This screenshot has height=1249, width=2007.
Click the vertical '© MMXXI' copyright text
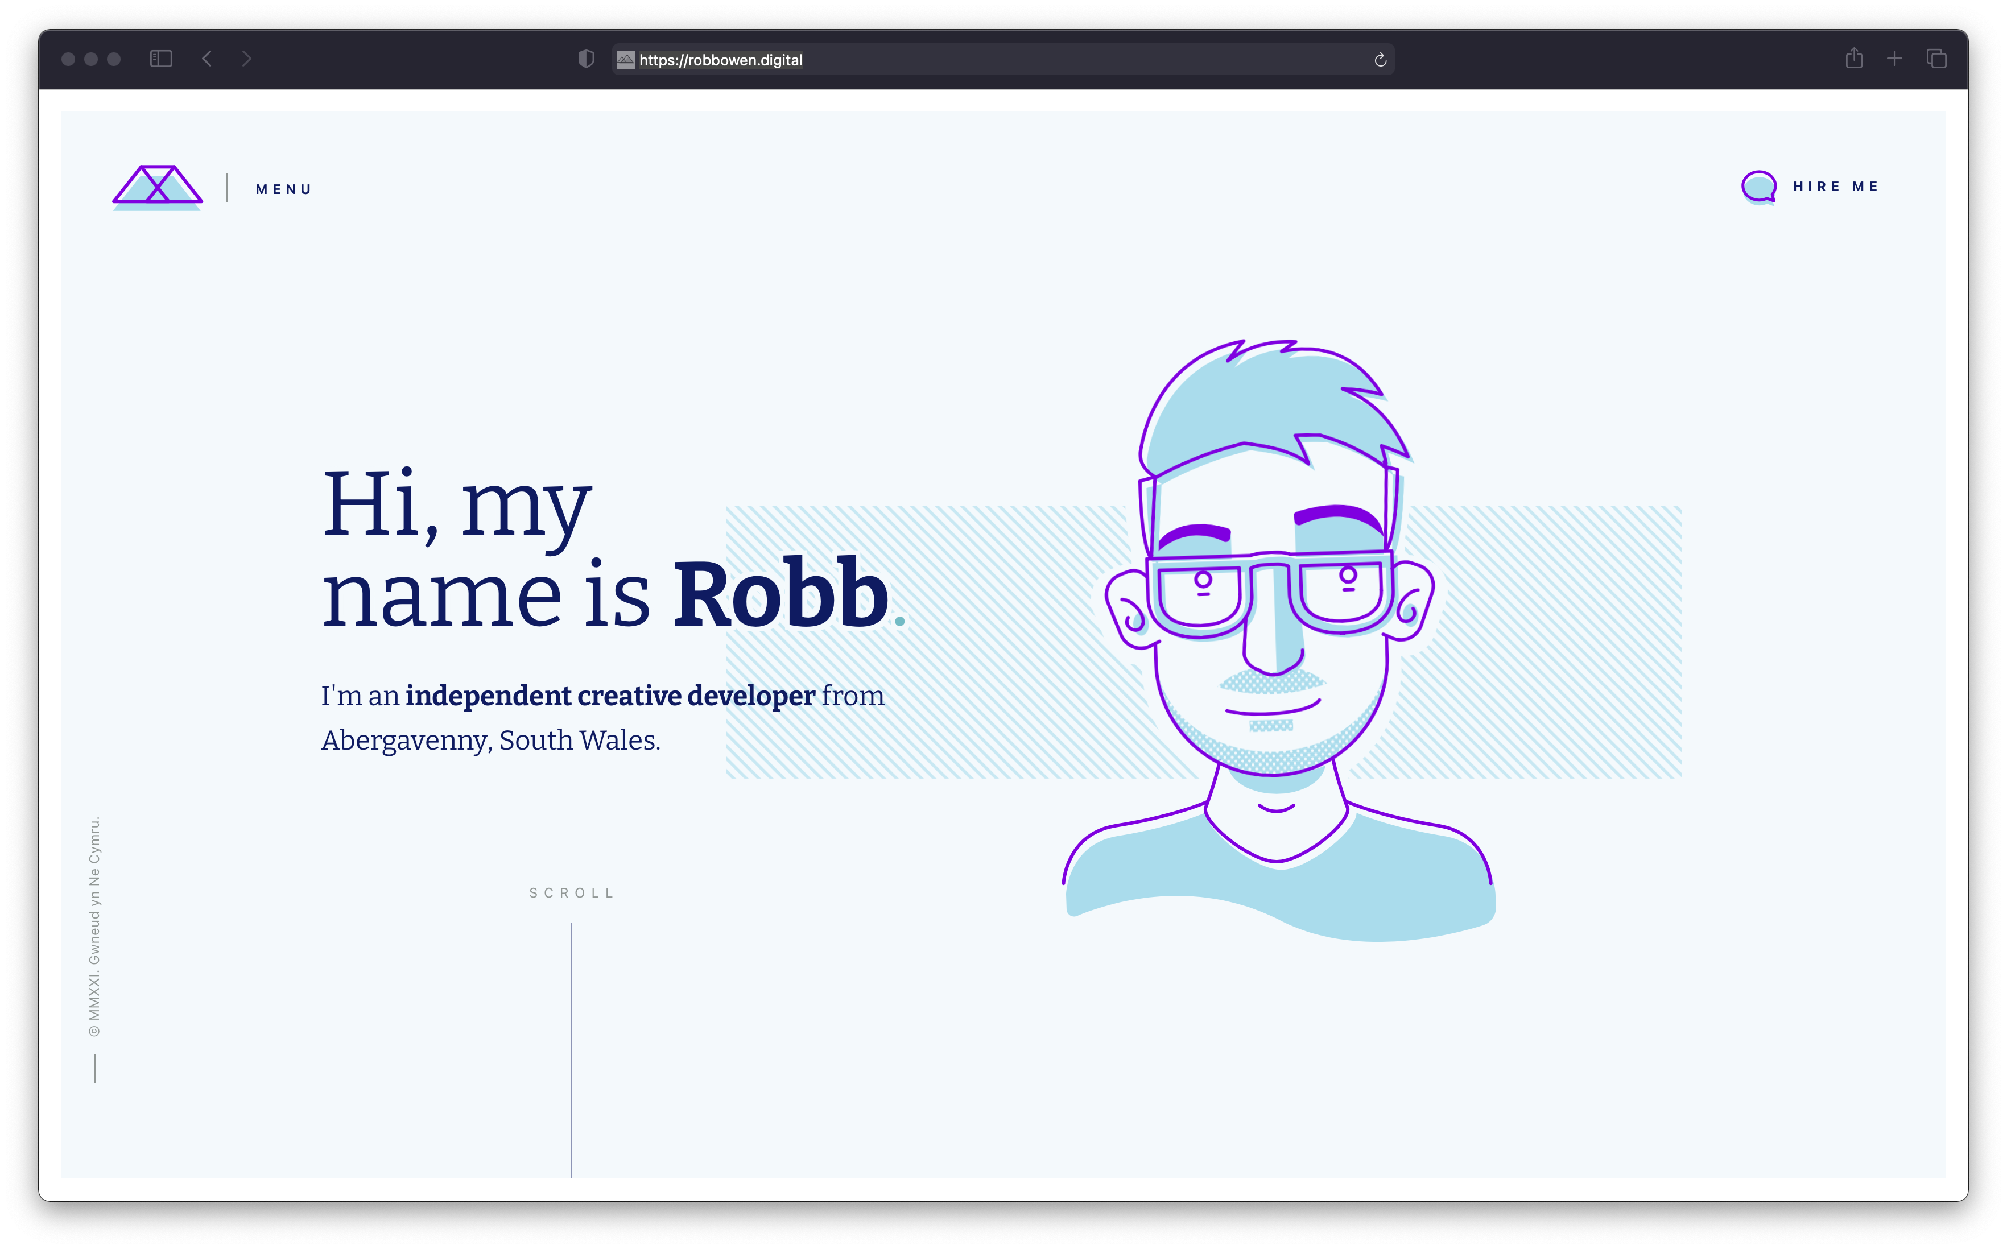click(x=94, y=927)
